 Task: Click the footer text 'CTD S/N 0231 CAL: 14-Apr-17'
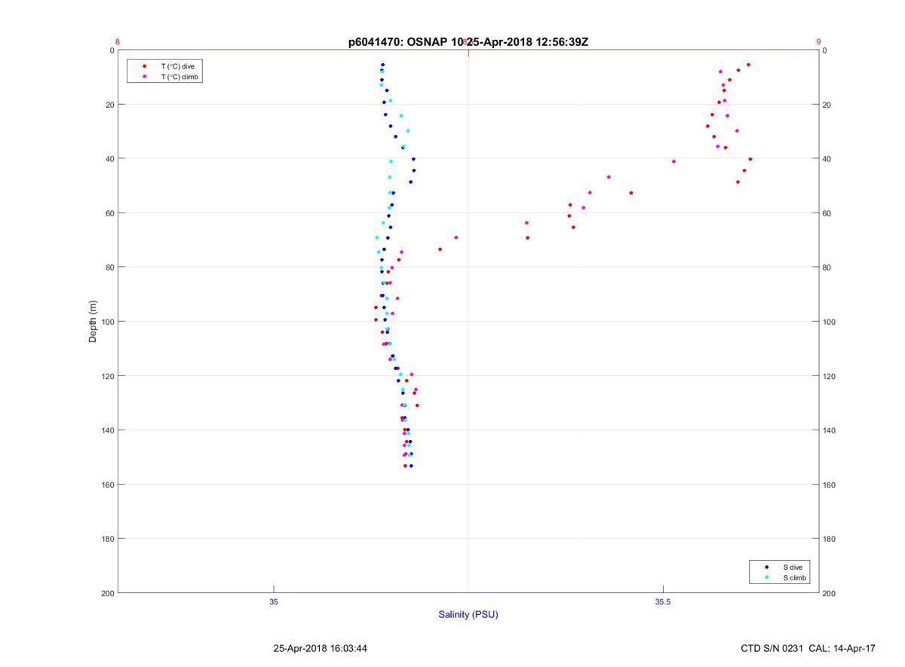coord(808,648)
